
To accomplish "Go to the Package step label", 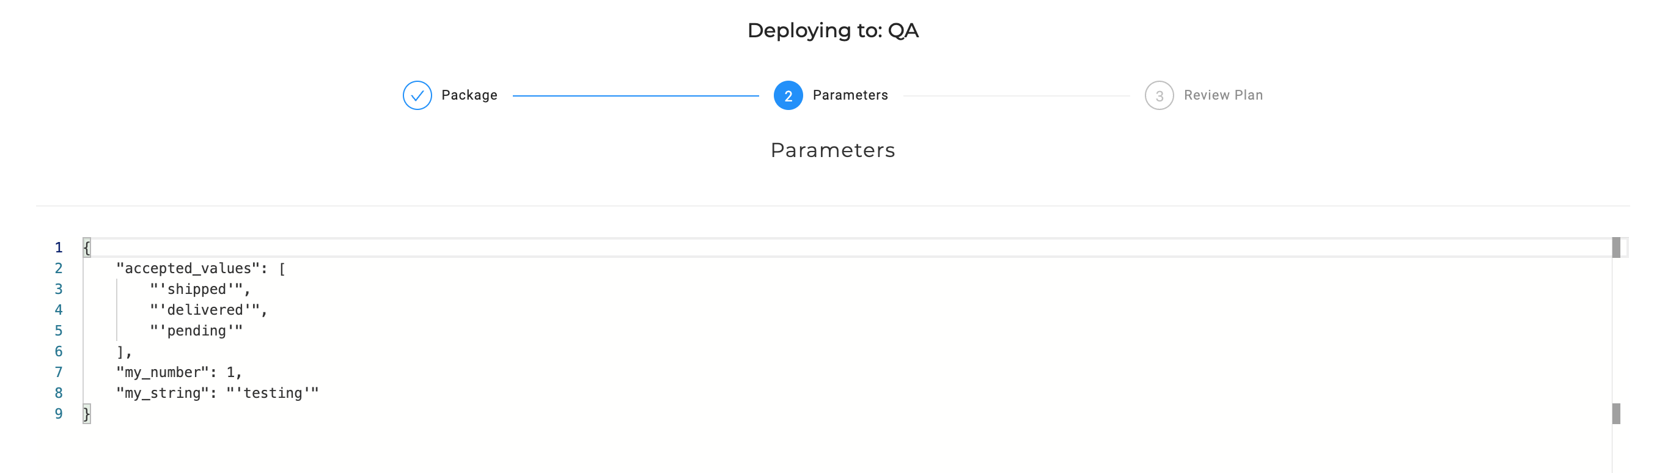I will tap(469, 95).
